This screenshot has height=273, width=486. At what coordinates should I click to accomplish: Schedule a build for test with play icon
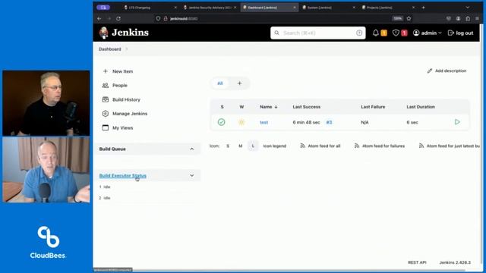coord(457,122)
